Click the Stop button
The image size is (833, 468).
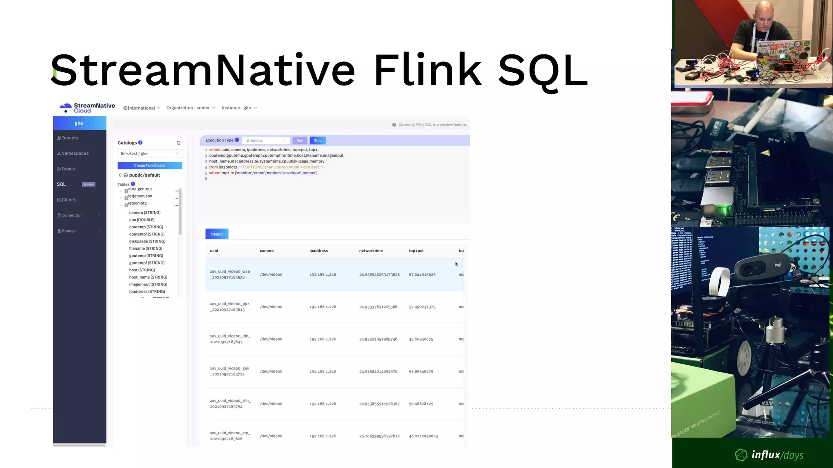318,141
